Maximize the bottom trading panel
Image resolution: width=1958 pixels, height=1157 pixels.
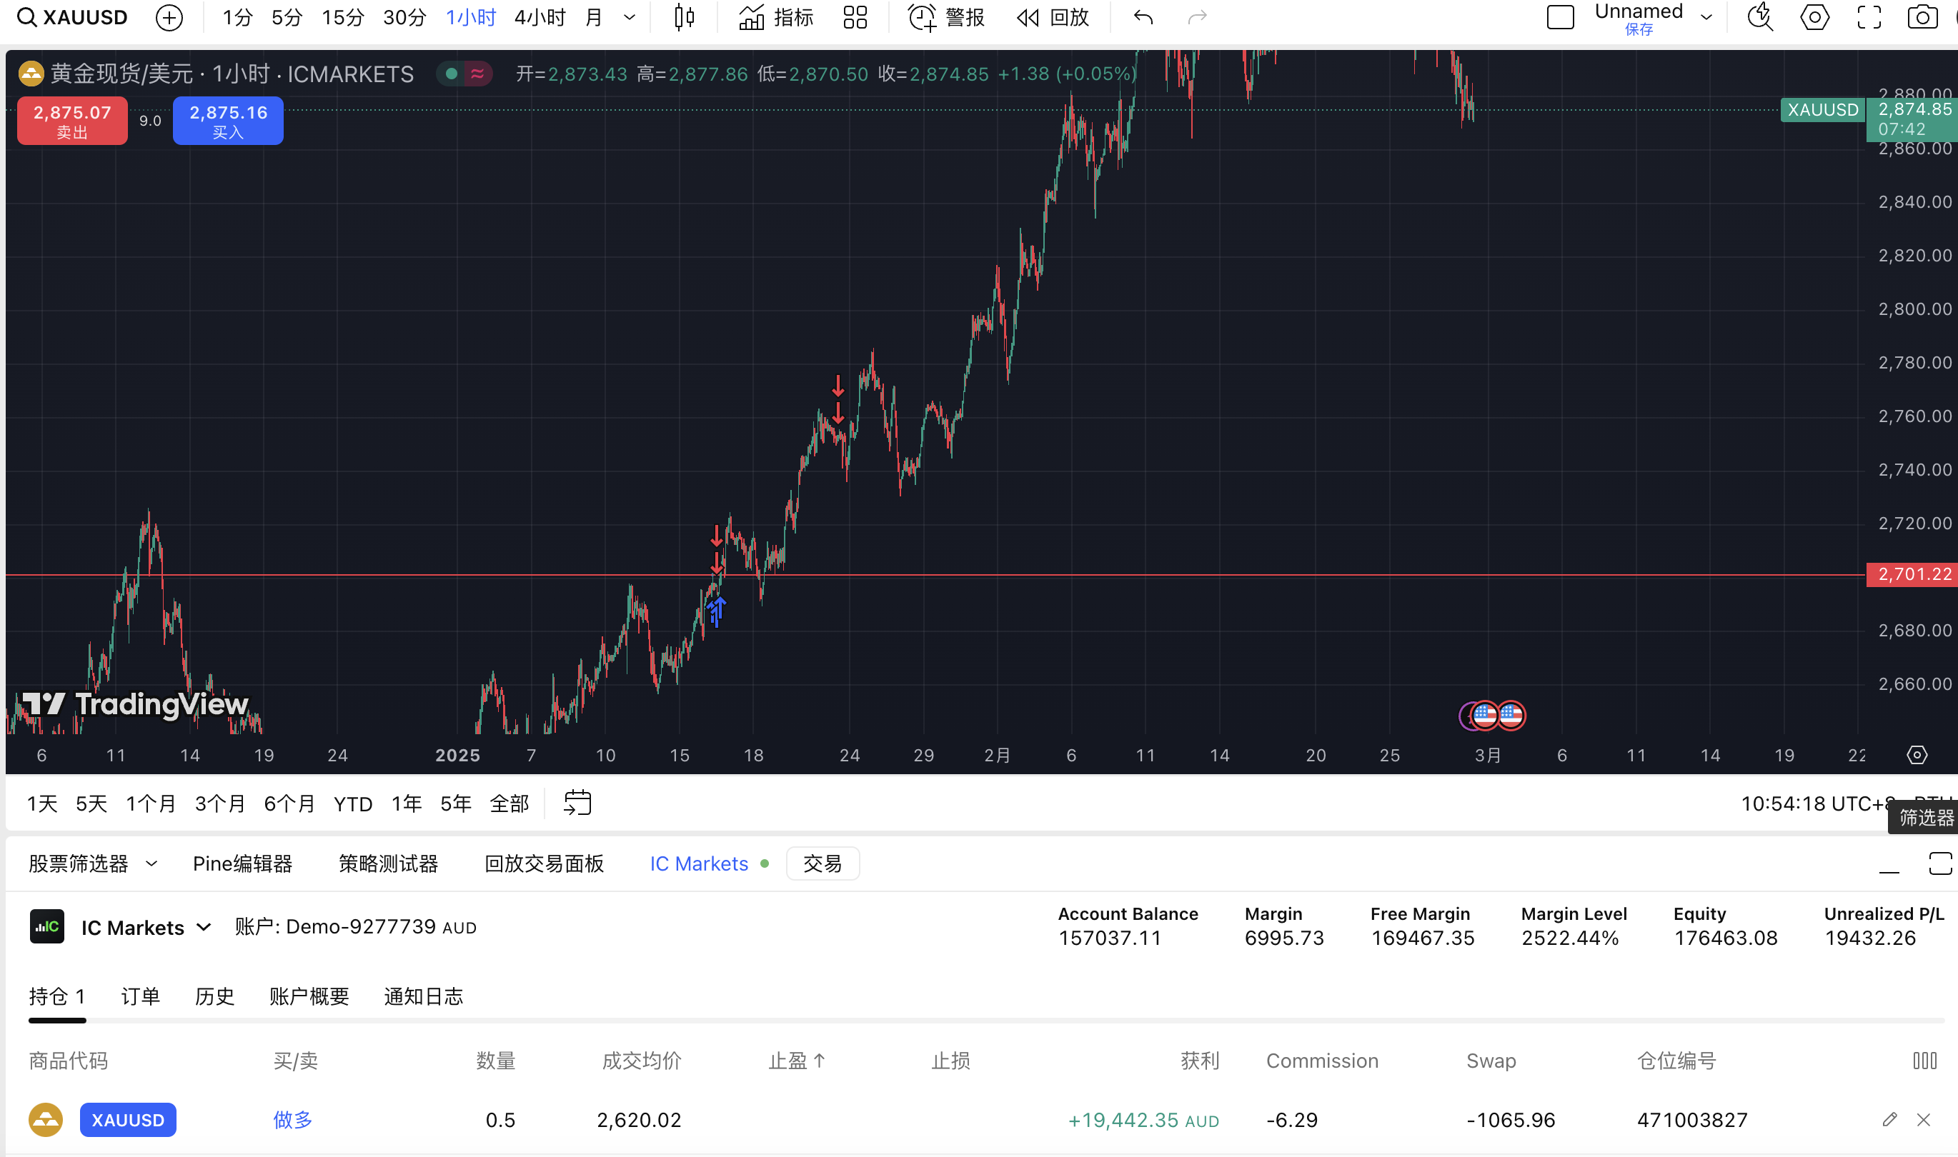(x=1941, y=864)
